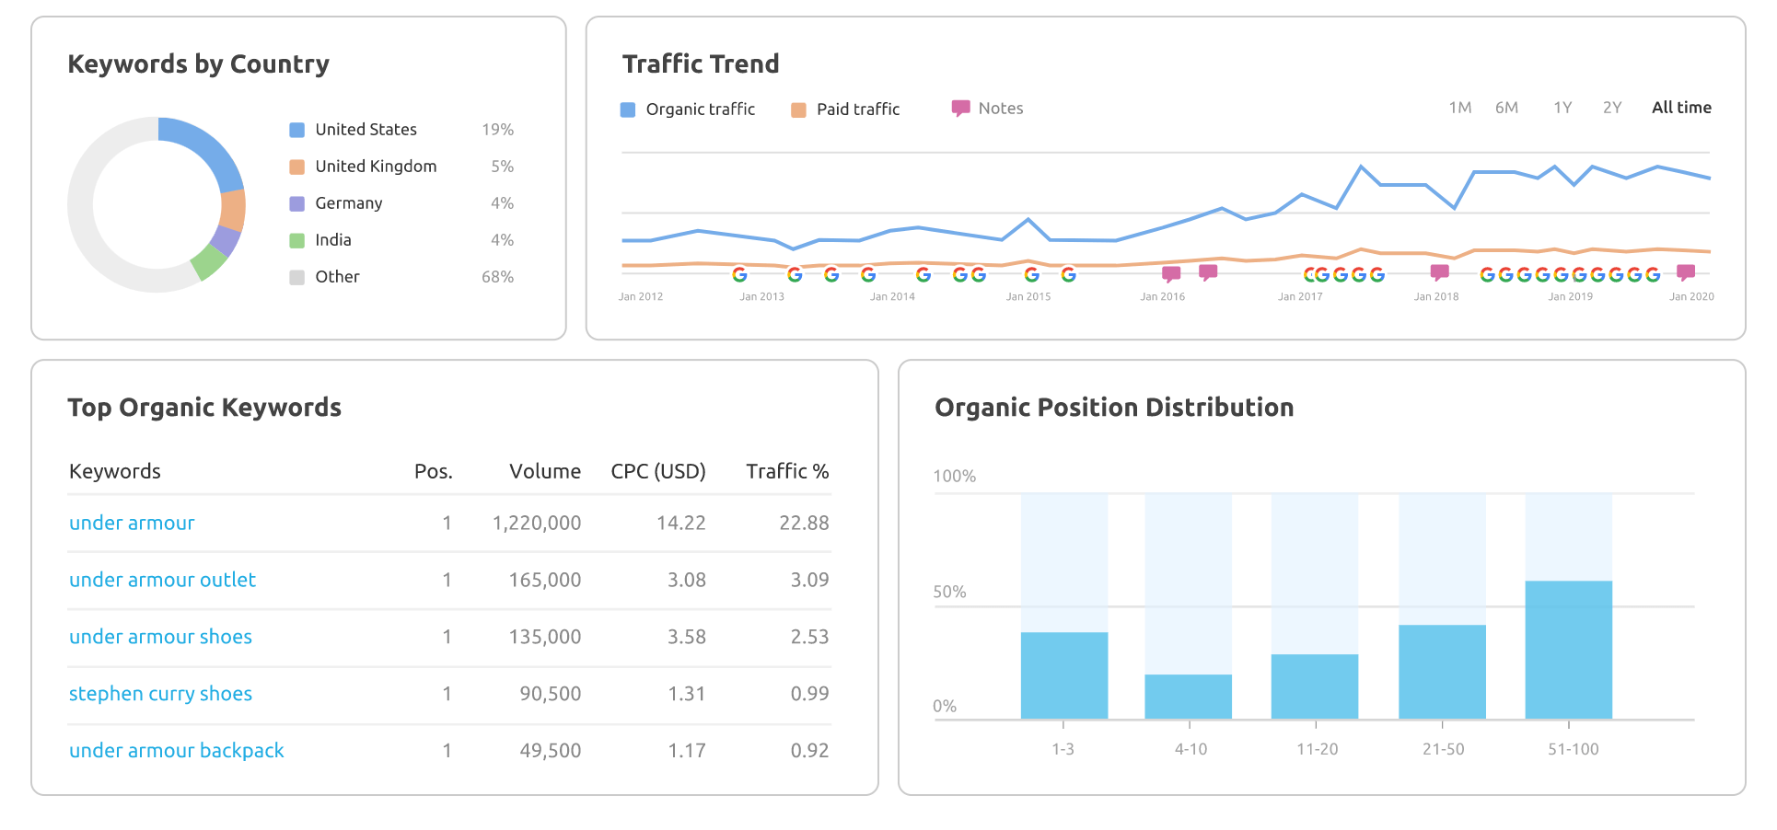Click the Keywords by Country title
The height and width of the screenshot is (830, 1777).
coord(198,64)
